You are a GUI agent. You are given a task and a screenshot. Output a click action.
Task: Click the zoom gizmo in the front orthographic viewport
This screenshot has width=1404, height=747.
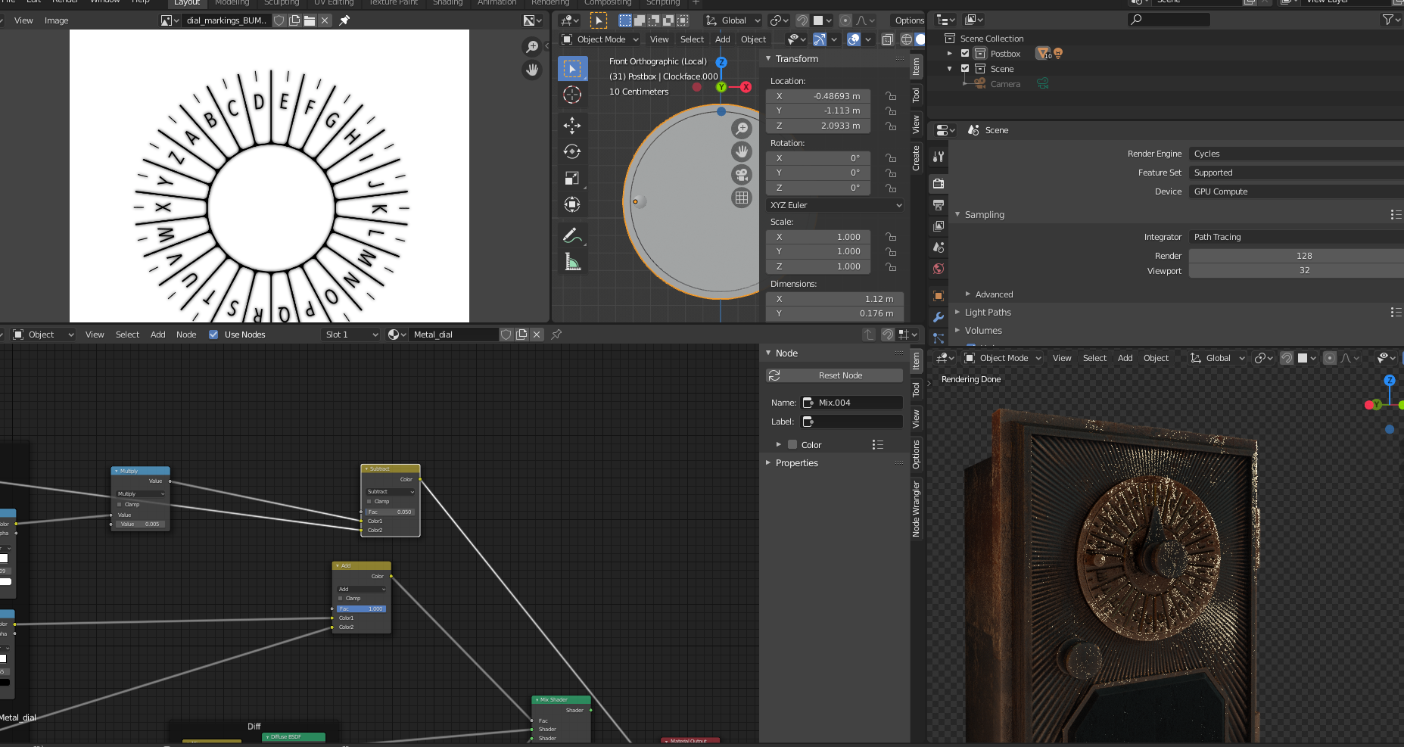742,129
